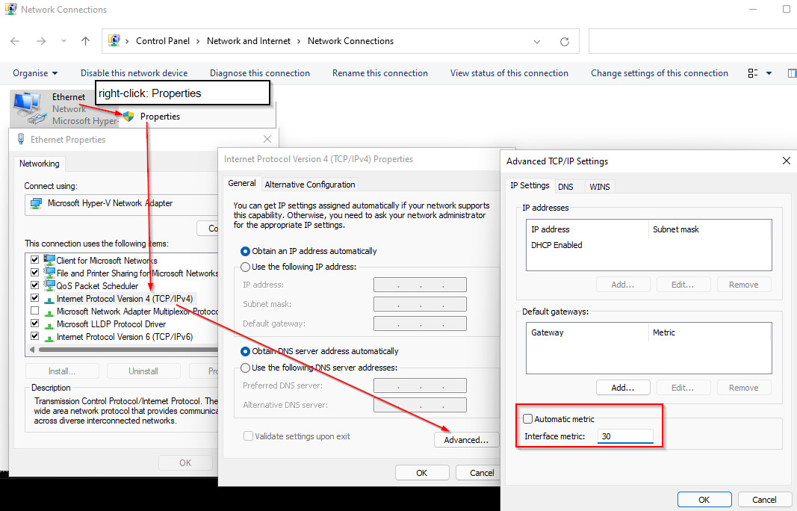
Task: Click the Advanced... button
Action: 465,440
